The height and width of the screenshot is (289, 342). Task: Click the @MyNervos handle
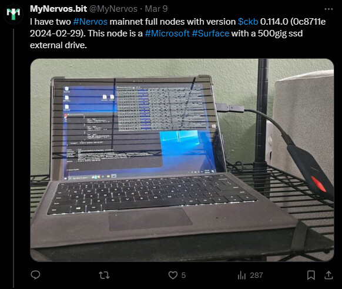pyautogui.click(x=113, y=9)
